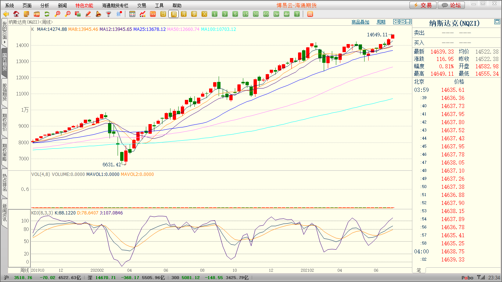Select the 3-minute chart period

tap(225, 14)
